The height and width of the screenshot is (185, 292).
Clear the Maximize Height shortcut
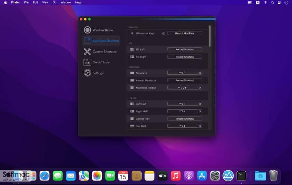click(200, 88)
